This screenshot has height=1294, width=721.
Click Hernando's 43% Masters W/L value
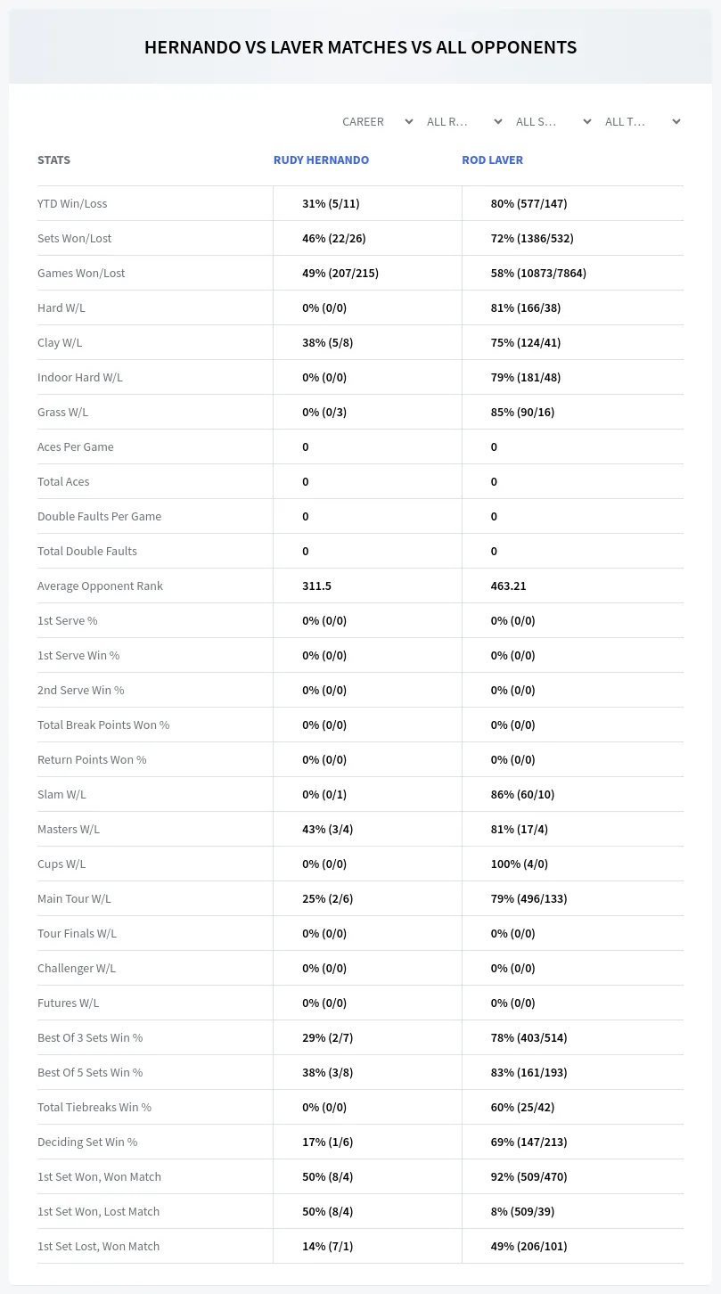point(327,829)
